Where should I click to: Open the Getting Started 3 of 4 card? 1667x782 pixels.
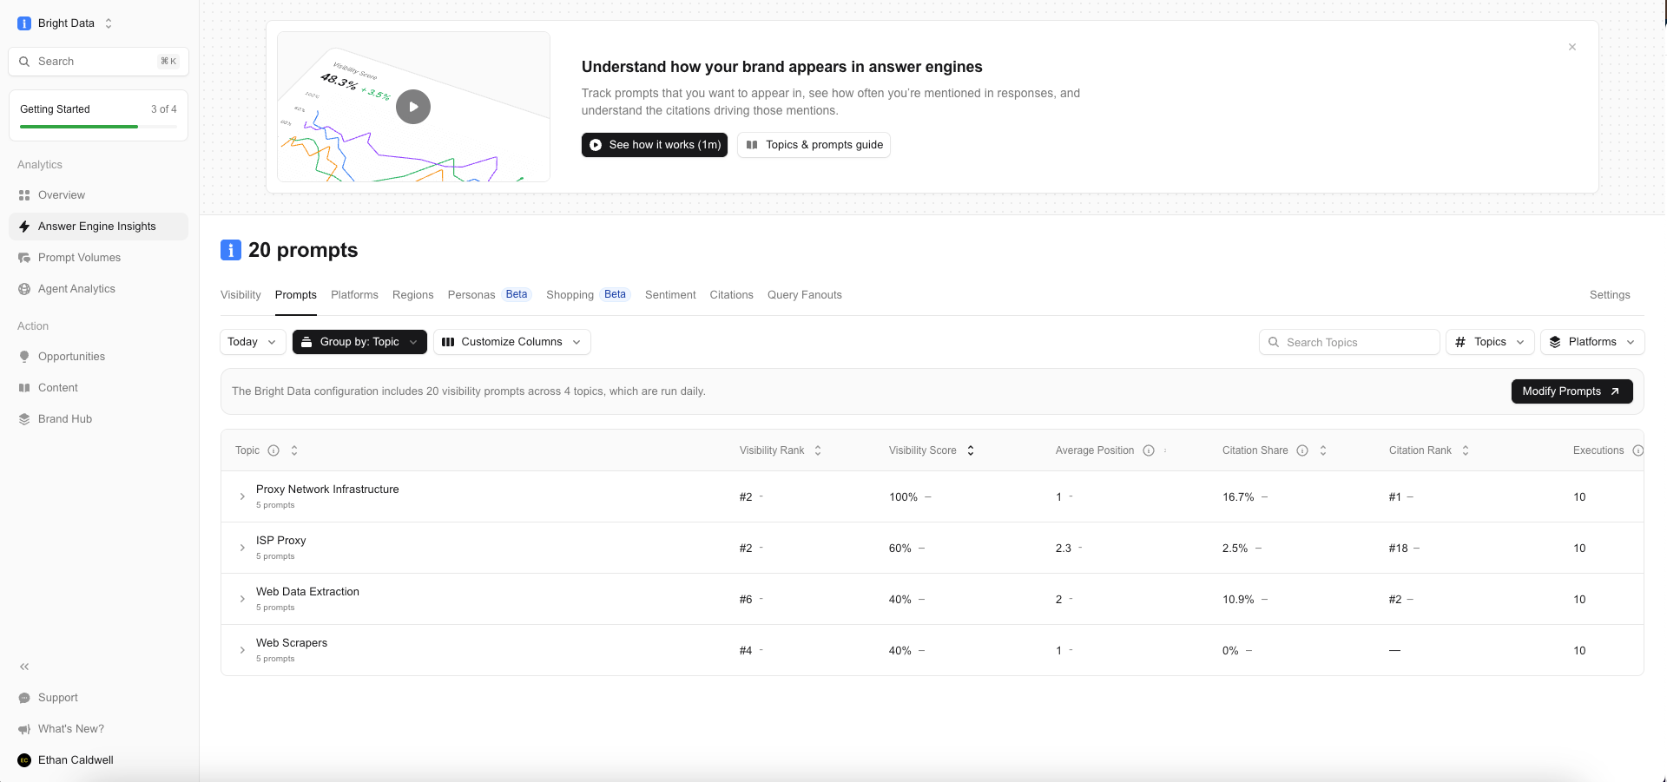tap(98, 115)
